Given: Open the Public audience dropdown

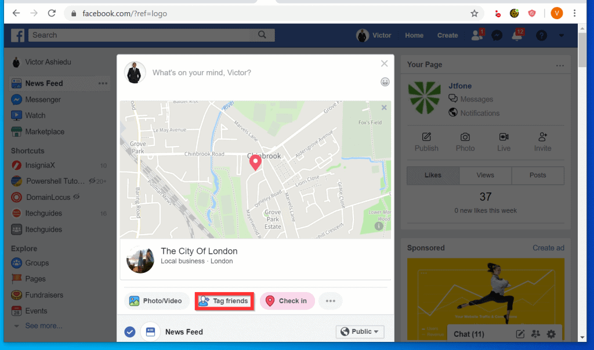Looking at the screenshot, I should pyautogui.click(x=360, y=331).
